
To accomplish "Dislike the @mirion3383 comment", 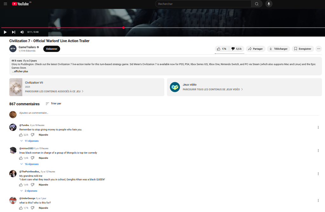I will click(x=33, y=158).
